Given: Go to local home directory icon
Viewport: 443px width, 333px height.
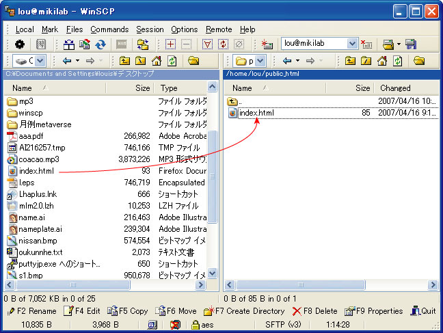Looking at the screenshot, I should coord(157,61).
